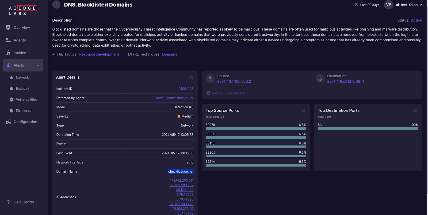This screenshot has width=428, height=215.
Task: Open the Last 90 days time range selector
Action: tap(367, 5)
